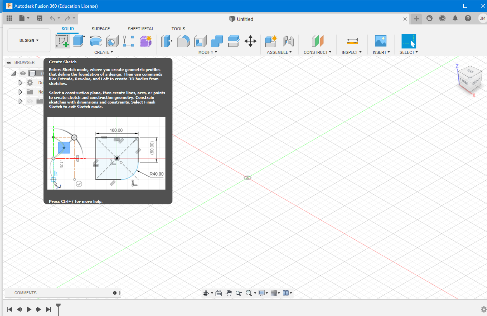Open the ASSEMBLE dropdown menu

[x=279, y=52]
